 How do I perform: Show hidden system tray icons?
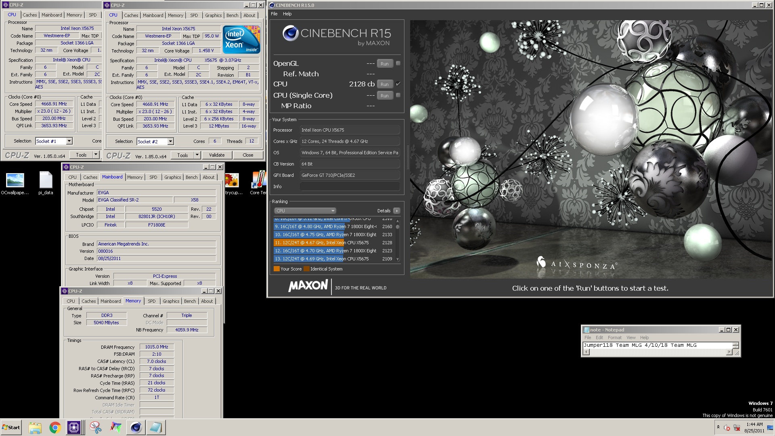click(718, 427)
